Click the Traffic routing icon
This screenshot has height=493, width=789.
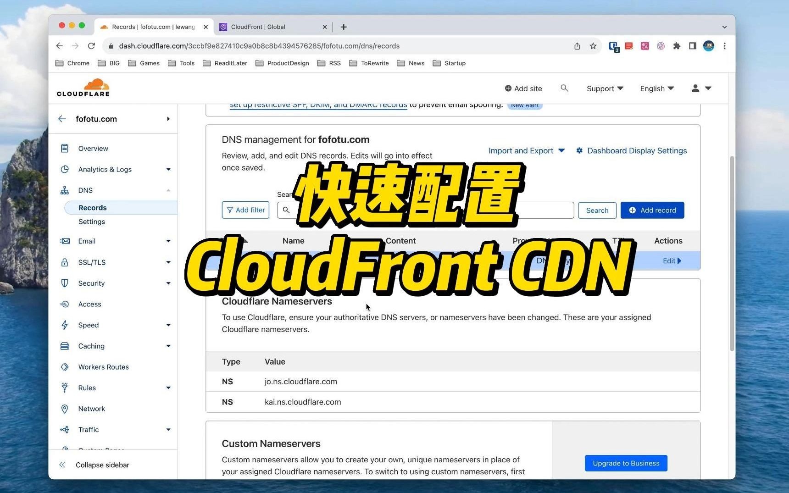pos(65,430)
